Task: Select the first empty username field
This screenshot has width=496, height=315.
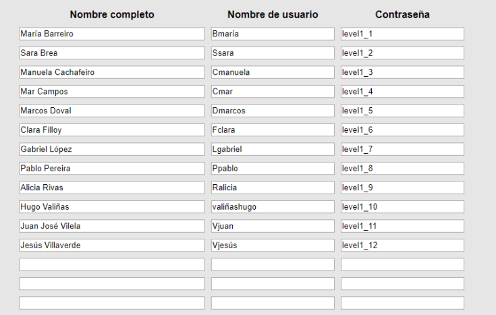Action: tap(272, 264)
